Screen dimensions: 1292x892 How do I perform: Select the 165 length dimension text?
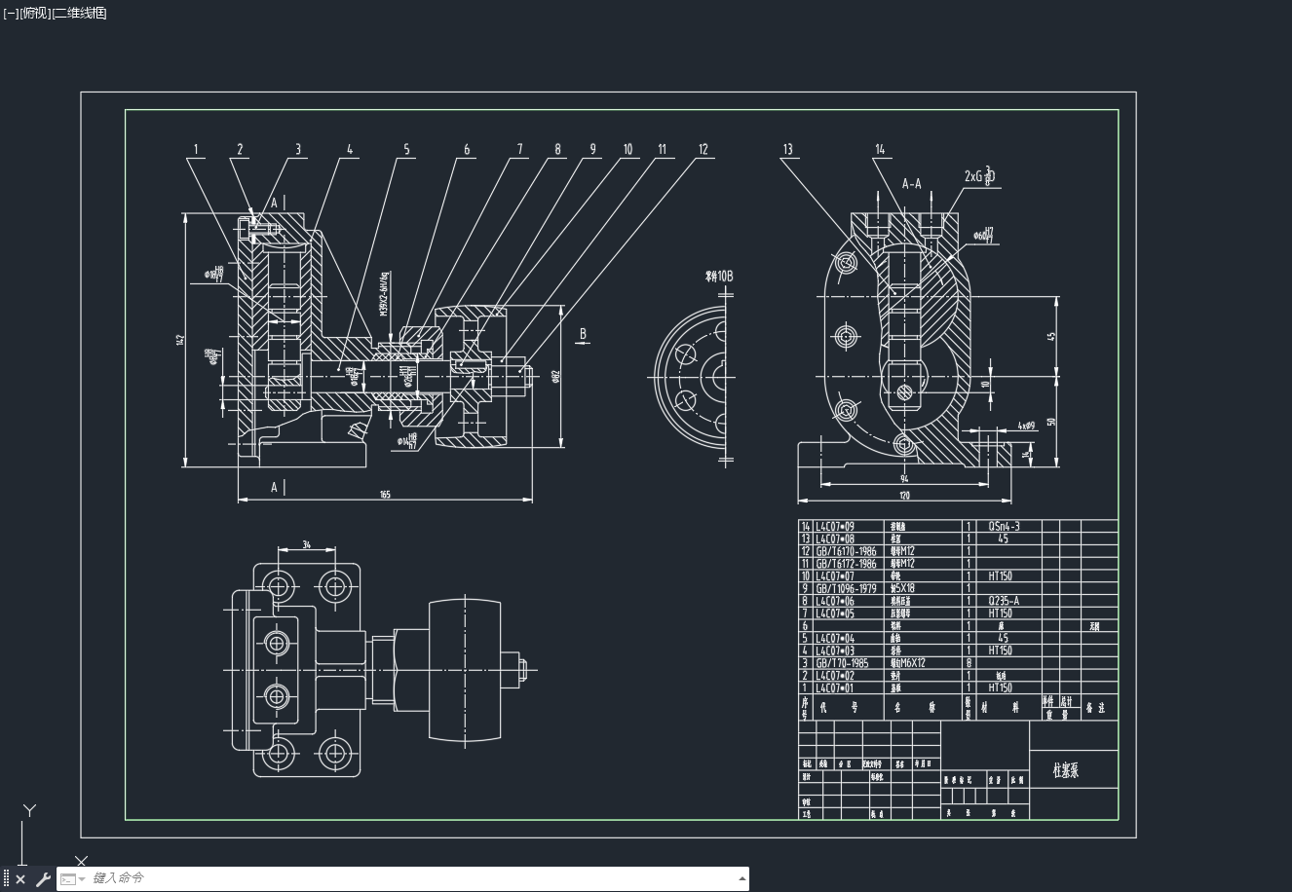point(385,495)
